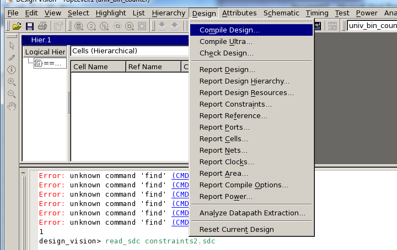Select Report Reference... entry
This screenshot has height=250, width=397.
(251, 116)
